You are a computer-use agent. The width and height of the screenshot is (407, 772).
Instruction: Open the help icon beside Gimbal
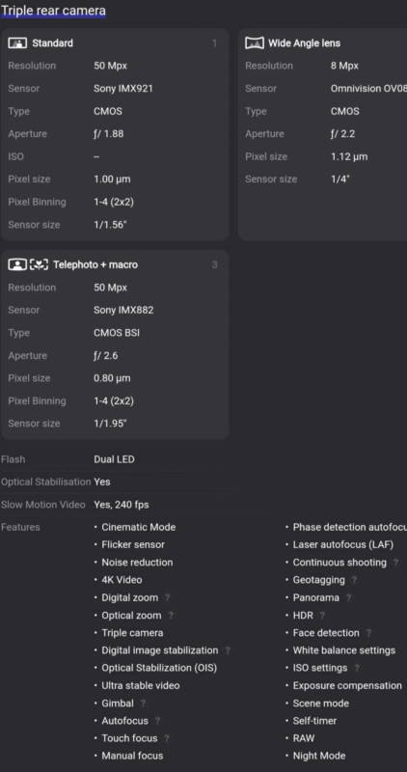coord(143,703)
